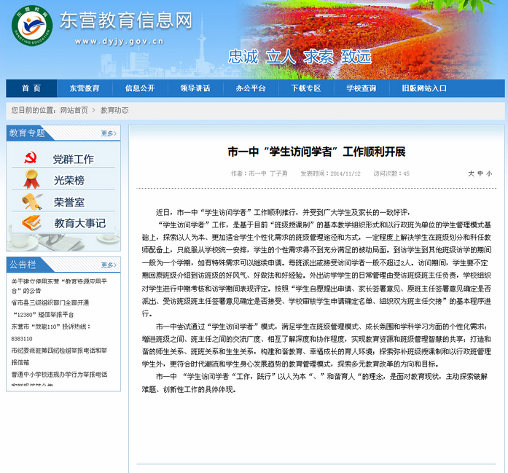
Task: Open the 省市县三级组织部门全部开通 announcement
Action: 50,302
